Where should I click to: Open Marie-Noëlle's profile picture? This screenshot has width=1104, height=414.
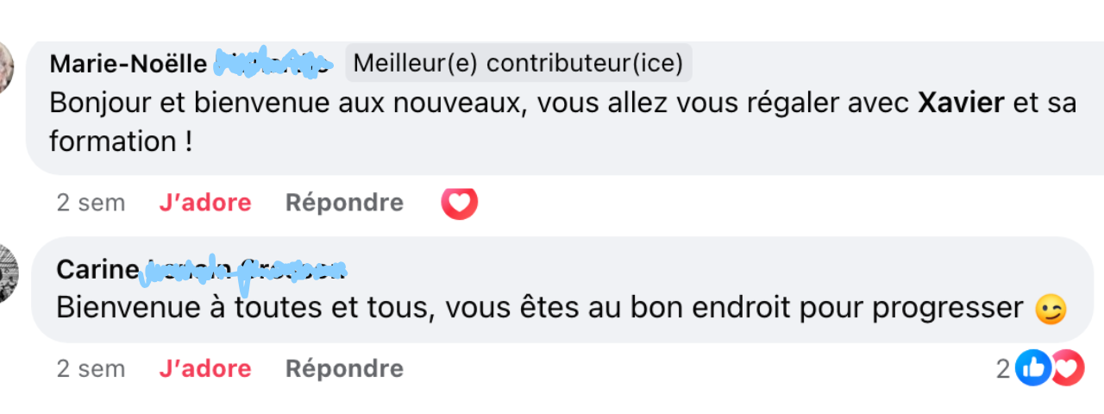(5, 69)
